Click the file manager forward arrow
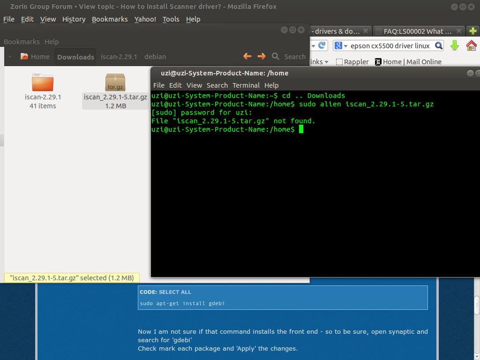The height and width of the screenshot is (360, 480). click(262, 56)
